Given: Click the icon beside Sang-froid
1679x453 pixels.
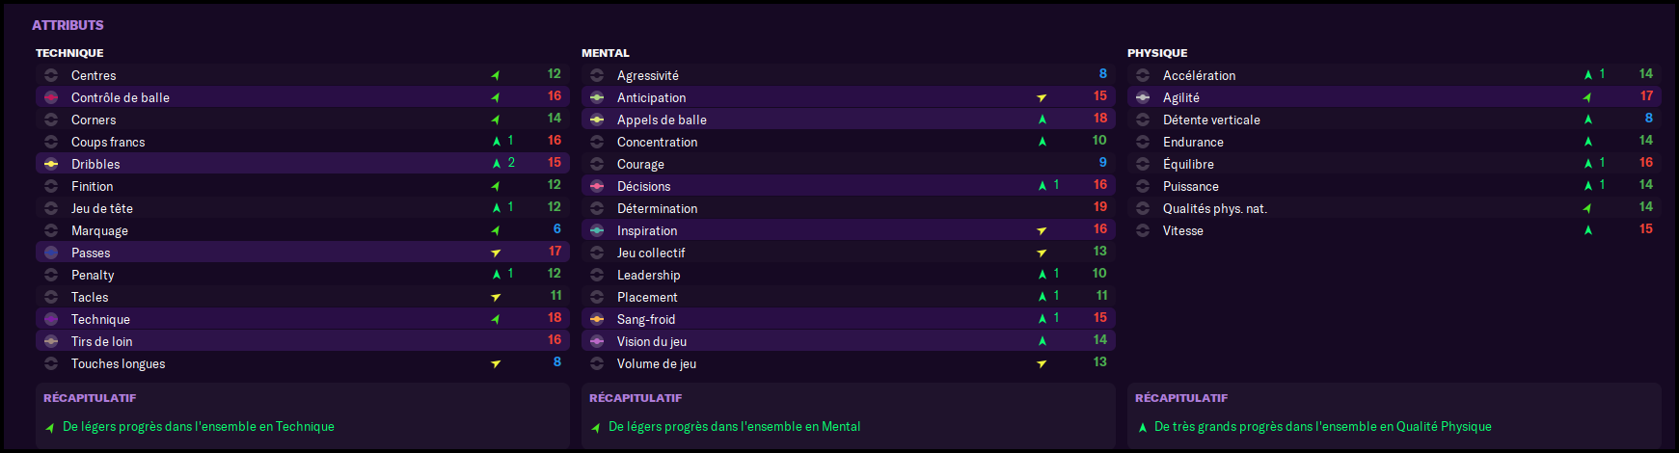Looking at the screenshot, I should (x=597, y=319).
